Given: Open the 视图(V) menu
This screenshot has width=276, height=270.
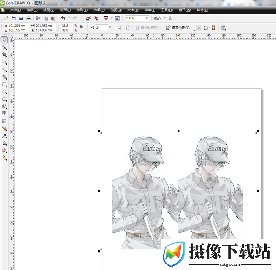Looking at the screenshot, I should click(x=49, y=10).
